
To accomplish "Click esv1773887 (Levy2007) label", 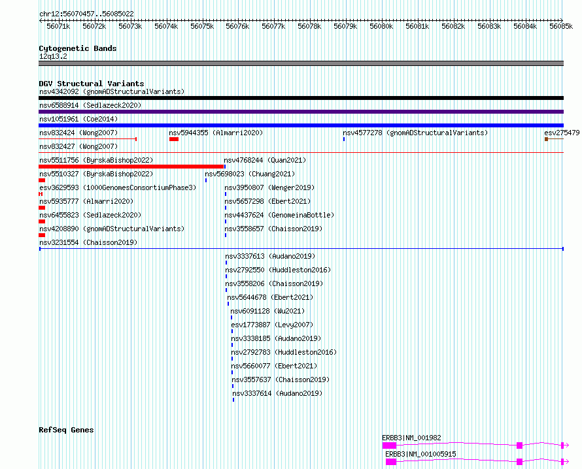I will pos(272,325).
